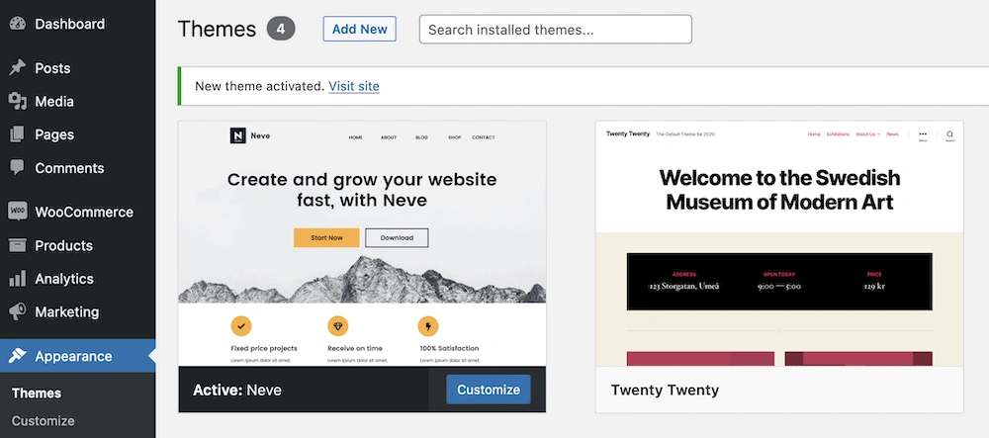Click the Posts pushpin icon
The width and height of the screenshot is (989, 438).
[17, 68]
